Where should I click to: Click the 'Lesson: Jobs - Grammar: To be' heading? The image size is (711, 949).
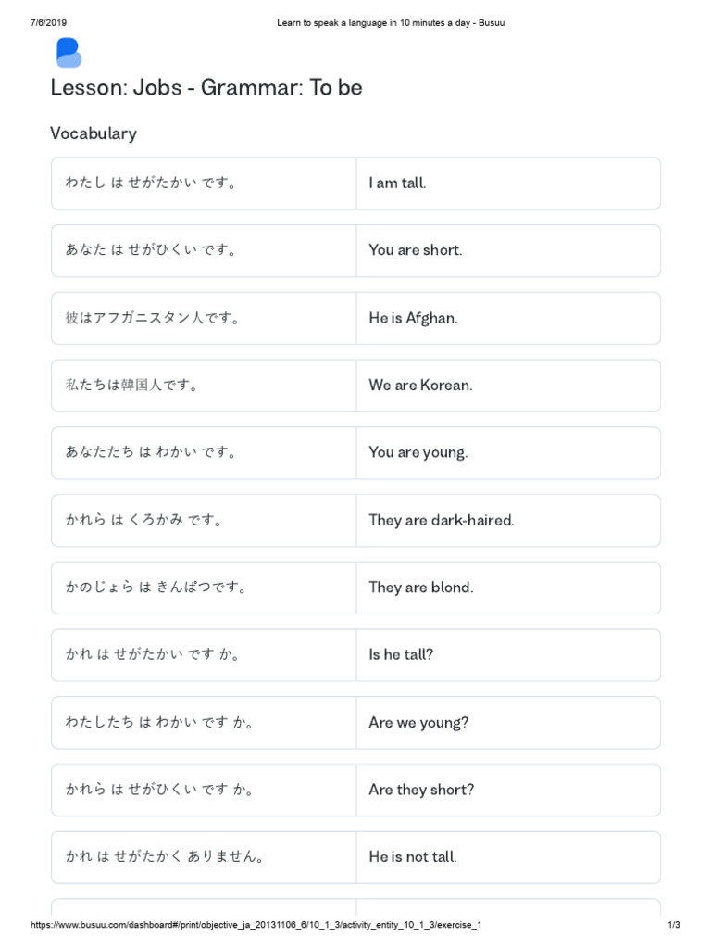coord(206,88)
